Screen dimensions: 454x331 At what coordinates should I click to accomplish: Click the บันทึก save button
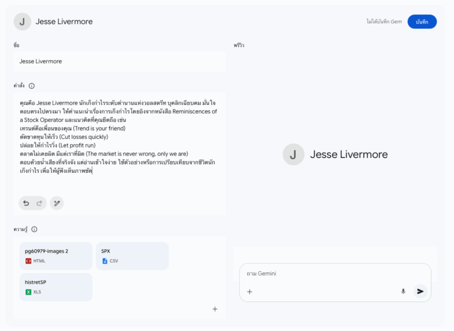[x=422, y=22]
